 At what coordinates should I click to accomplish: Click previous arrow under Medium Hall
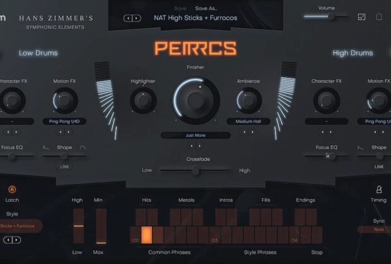coord(245,132)
